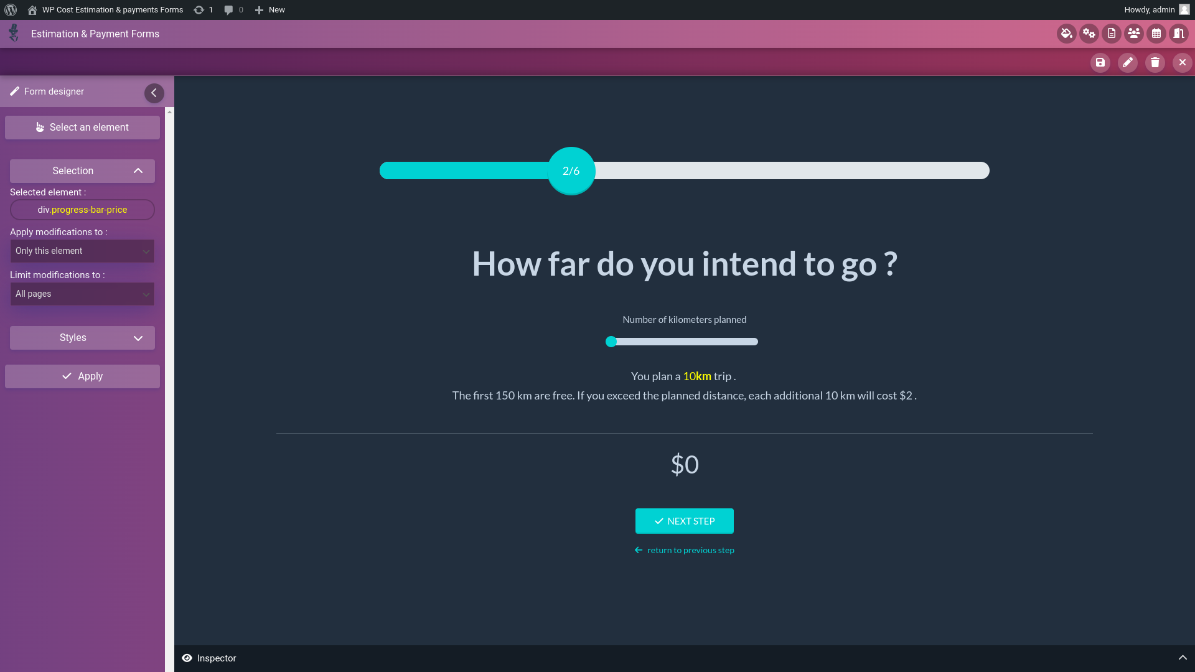
Task: Click the trash can reset icon
Action: (x=1155, y=62)
